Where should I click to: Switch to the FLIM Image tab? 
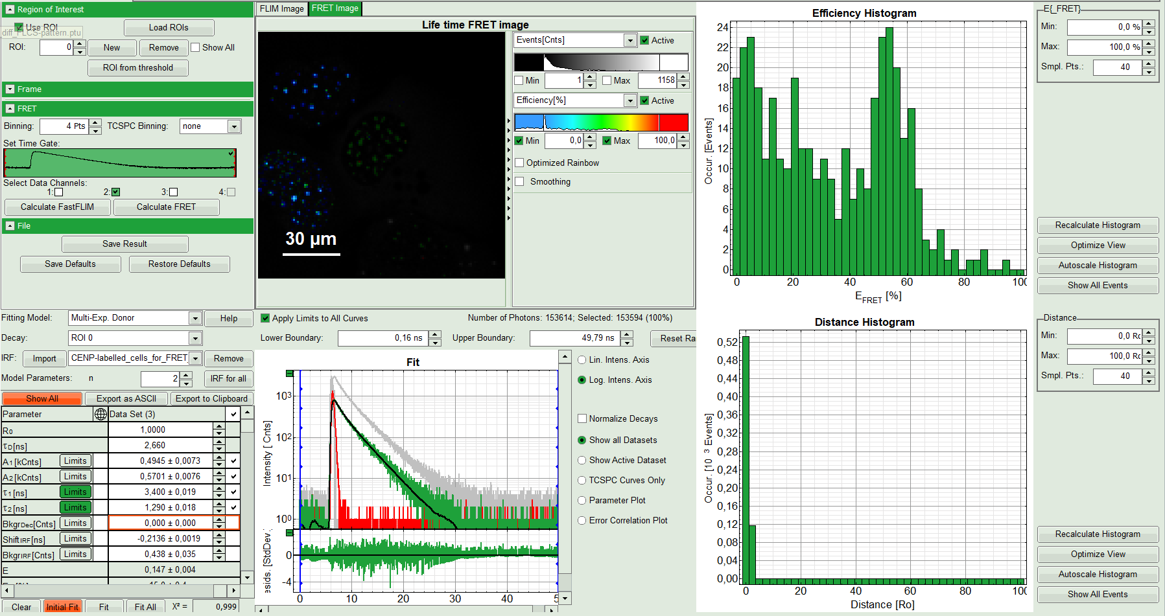click(x=282, y=8)
